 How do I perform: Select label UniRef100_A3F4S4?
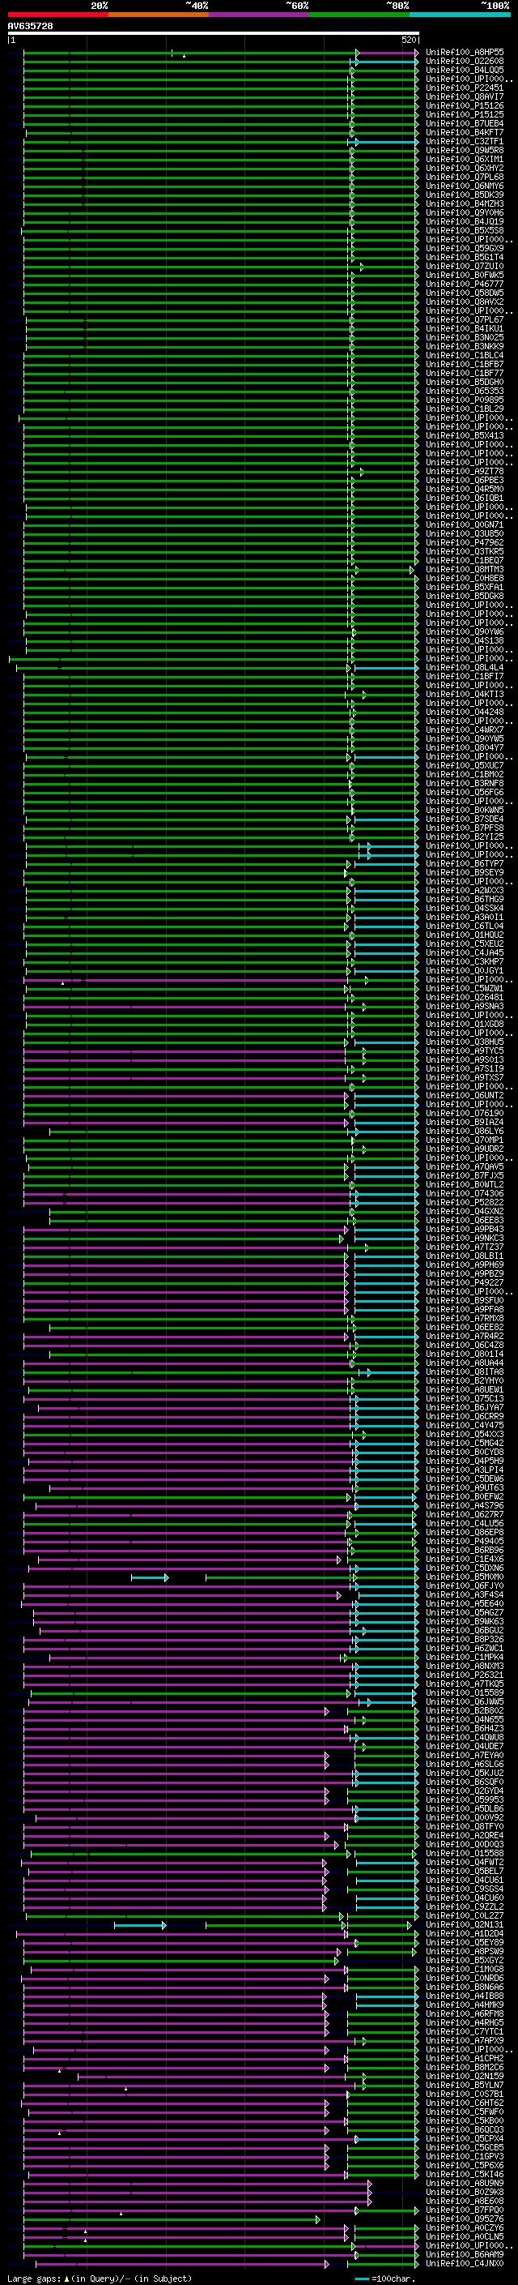(x=465, y=1594)
